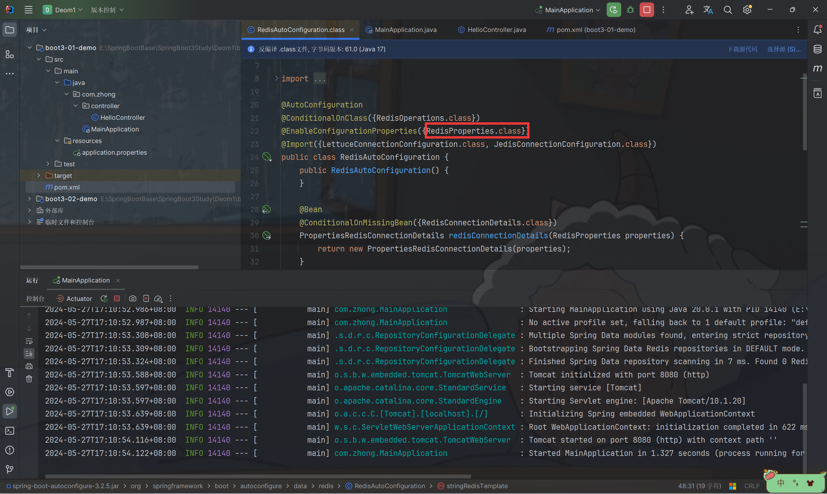This screenshot has height=494, width=827.
Task: Open the Database tool window
Action: [x=817, y=49]
